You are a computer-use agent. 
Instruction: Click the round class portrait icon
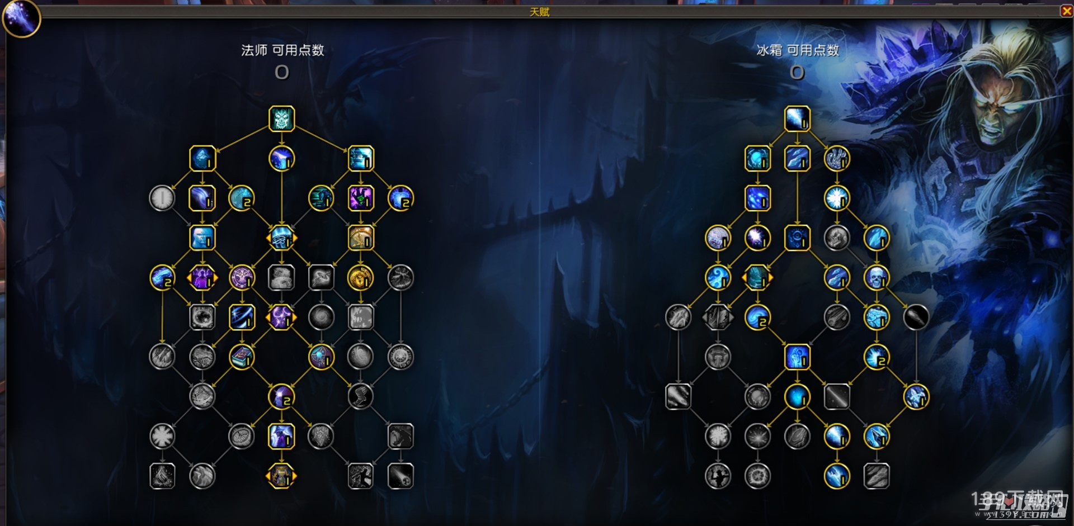pyautogui.click(x=22, y=18)
